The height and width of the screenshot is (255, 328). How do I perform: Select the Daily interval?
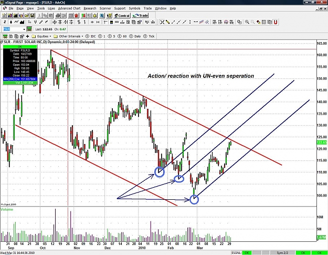point(135,36)
